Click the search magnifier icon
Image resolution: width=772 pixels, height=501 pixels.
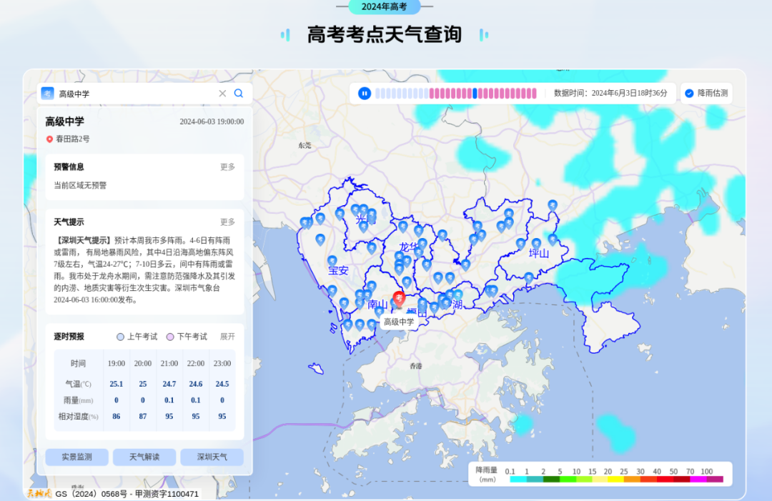click(239, 93)
